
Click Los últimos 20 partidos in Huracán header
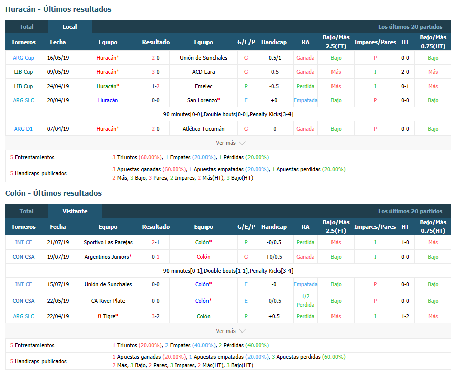click(x=410, y=27)
